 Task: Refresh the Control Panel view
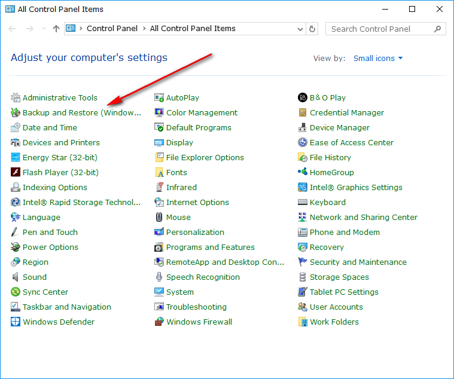point(312,29)
